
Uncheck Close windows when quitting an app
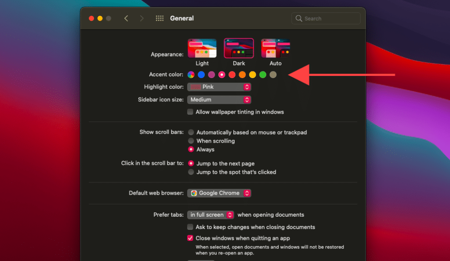pyautogui.click(x=190, y=238)
